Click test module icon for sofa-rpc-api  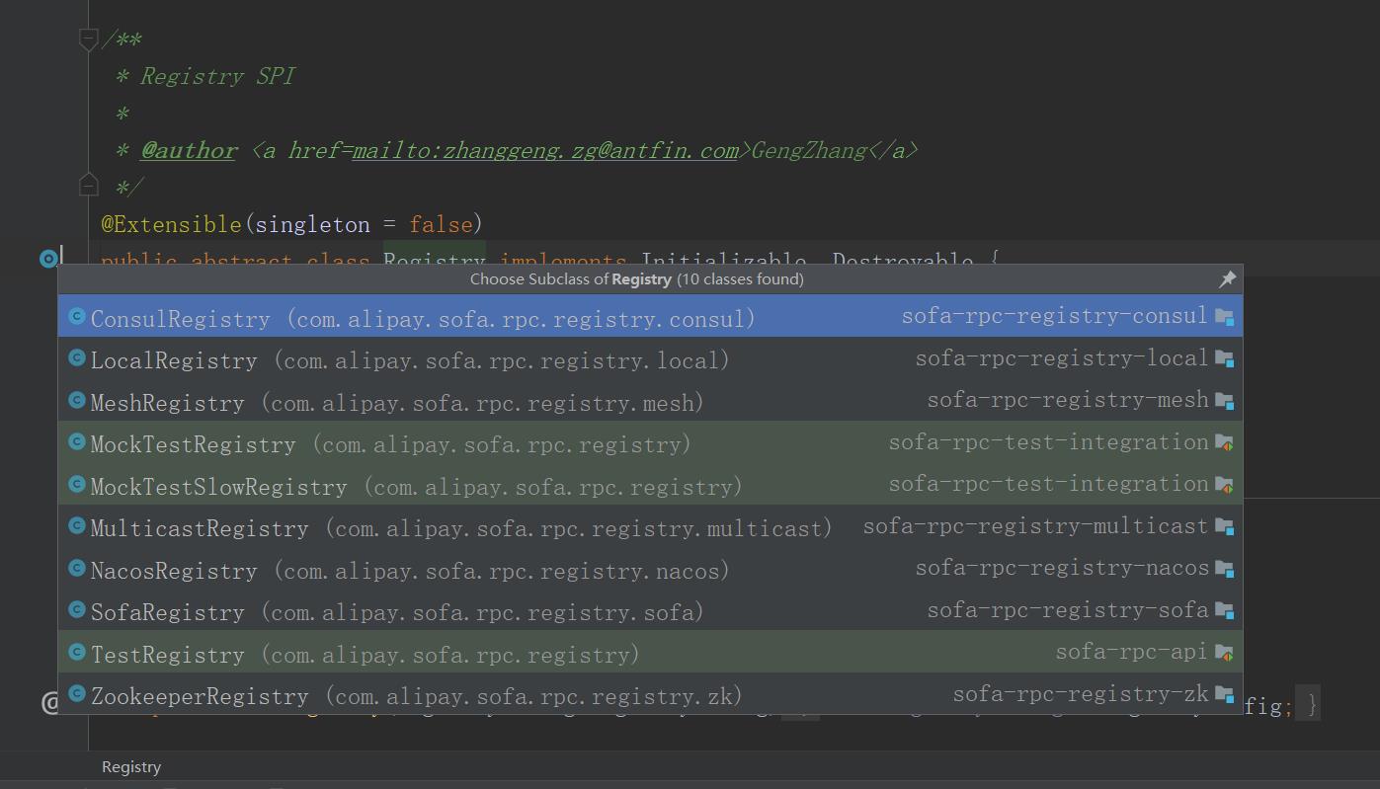tap(1224, 653)
